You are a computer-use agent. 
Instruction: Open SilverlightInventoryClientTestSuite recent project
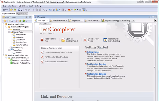(59, 52)
